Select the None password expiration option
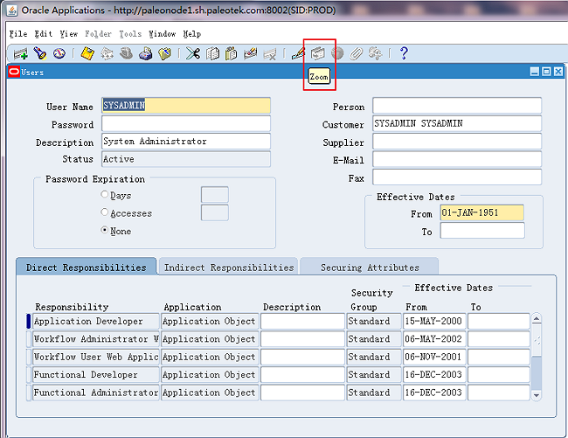This screenshot has height=438, width=568. point(104,230)
